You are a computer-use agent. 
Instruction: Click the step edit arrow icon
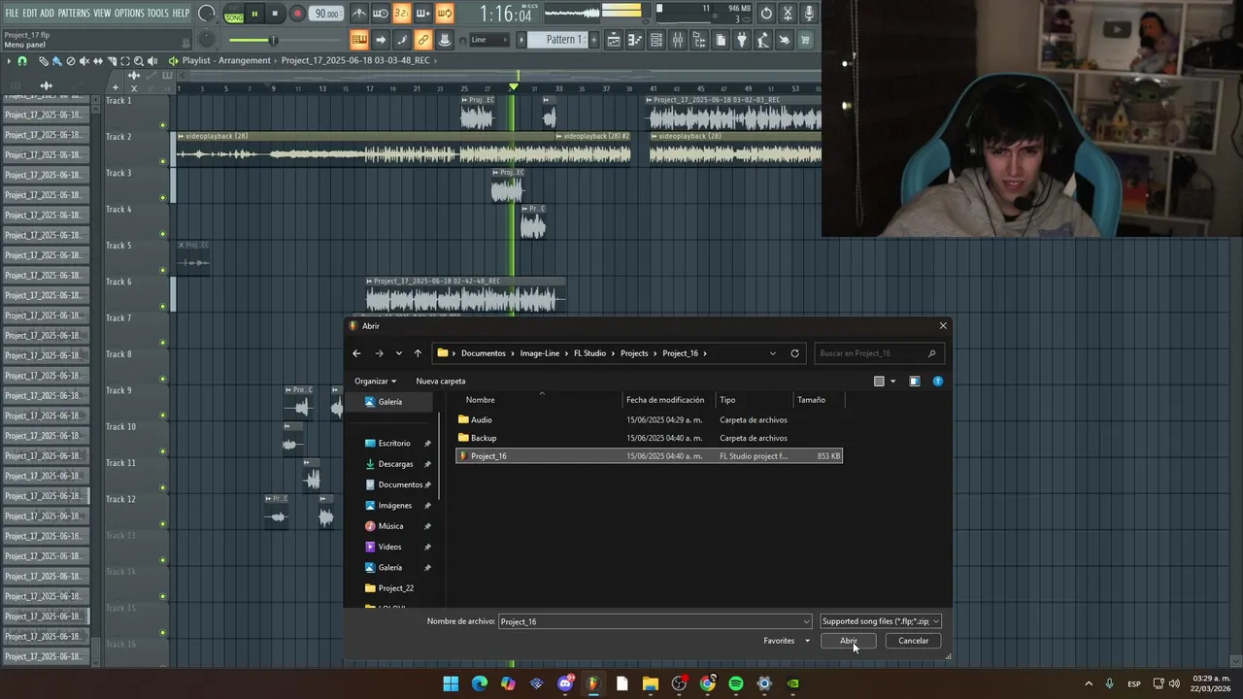coord(380,40)
